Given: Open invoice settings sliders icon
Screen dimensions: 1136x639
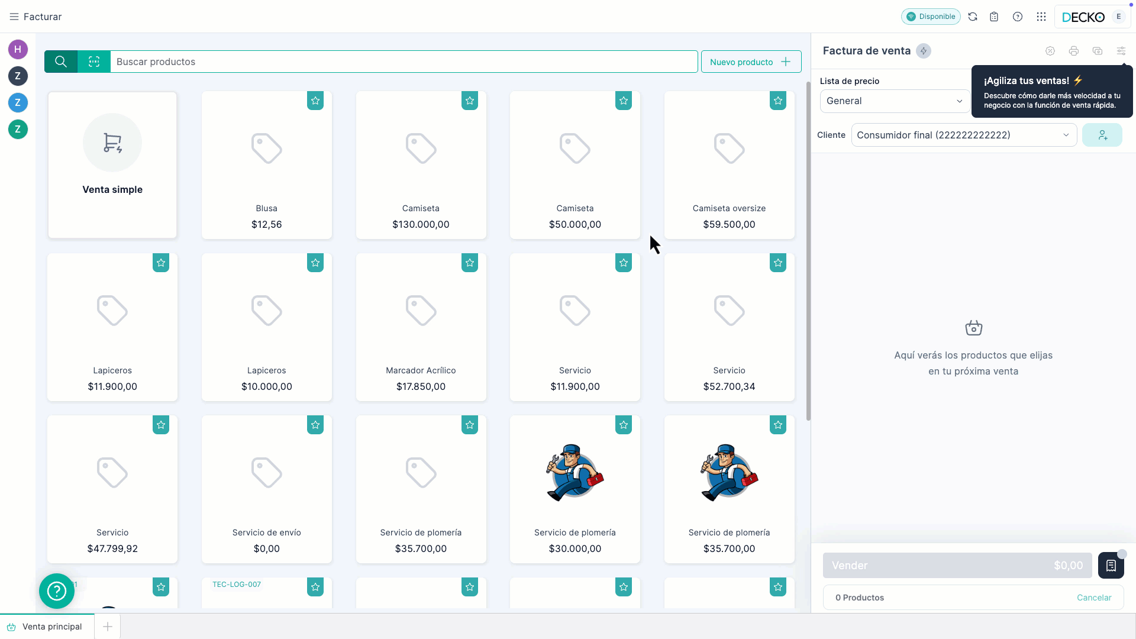Looking at the screenshot, I should pos(1121,51).
